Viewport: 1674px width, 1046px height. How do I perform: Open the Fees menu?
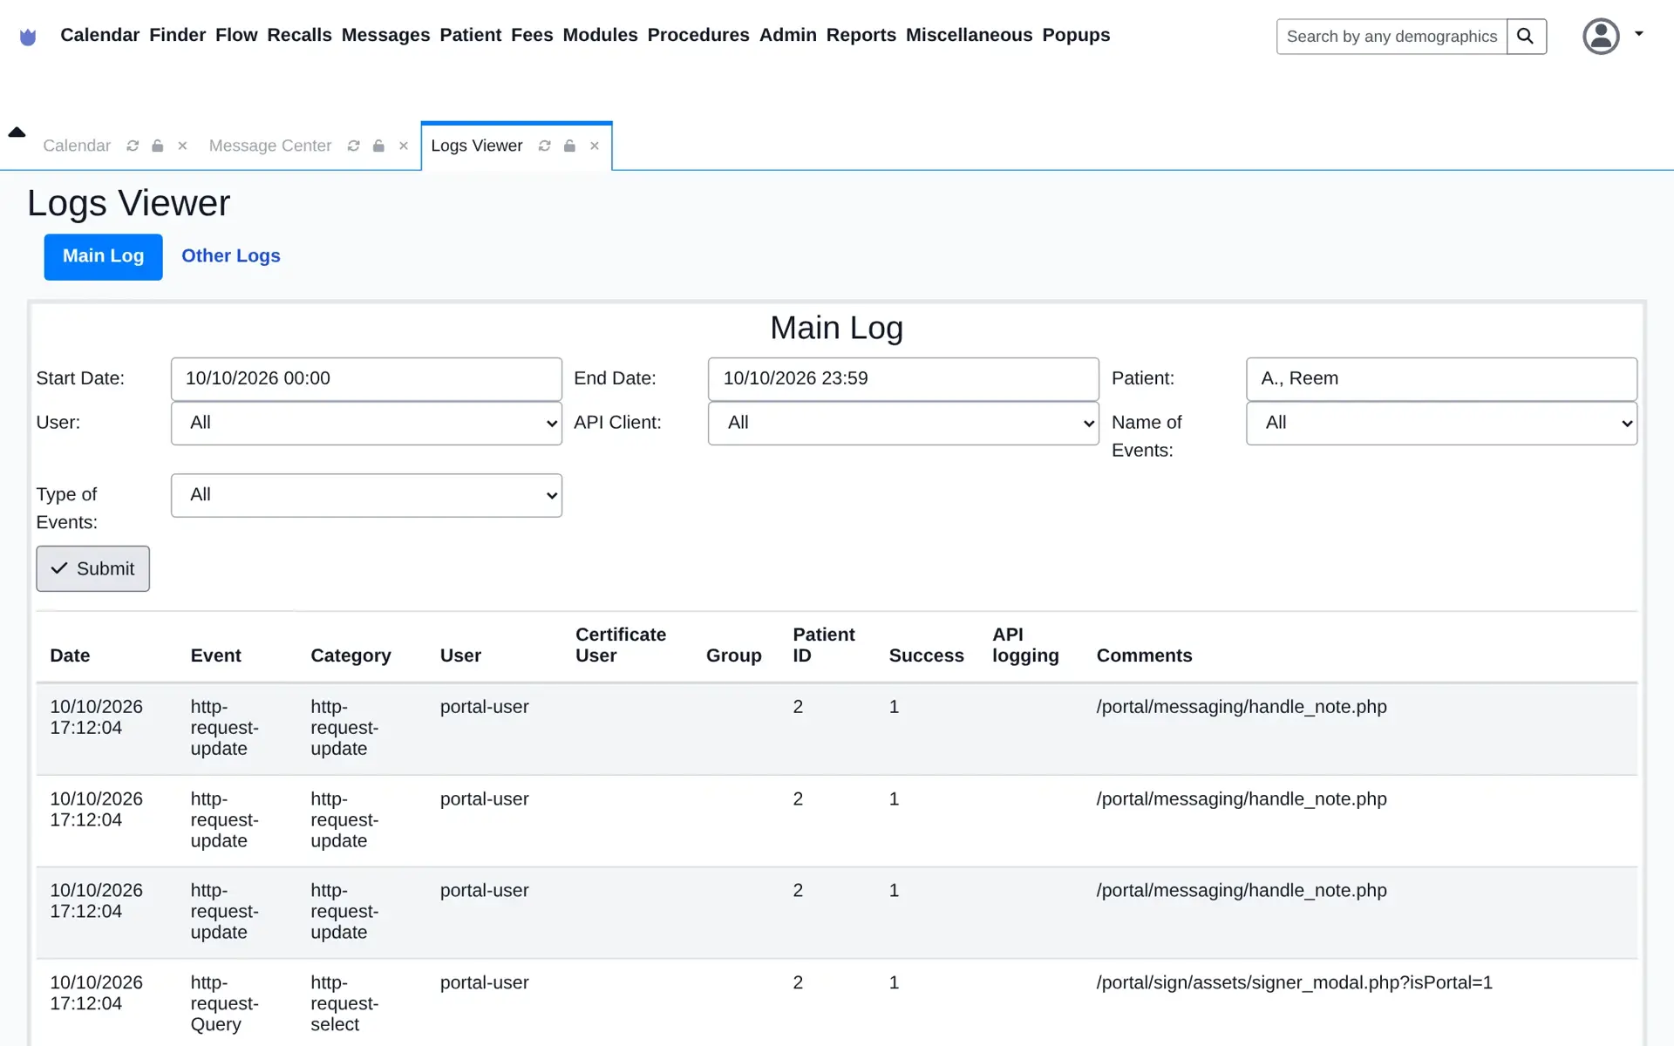click(x=532, y=35)
